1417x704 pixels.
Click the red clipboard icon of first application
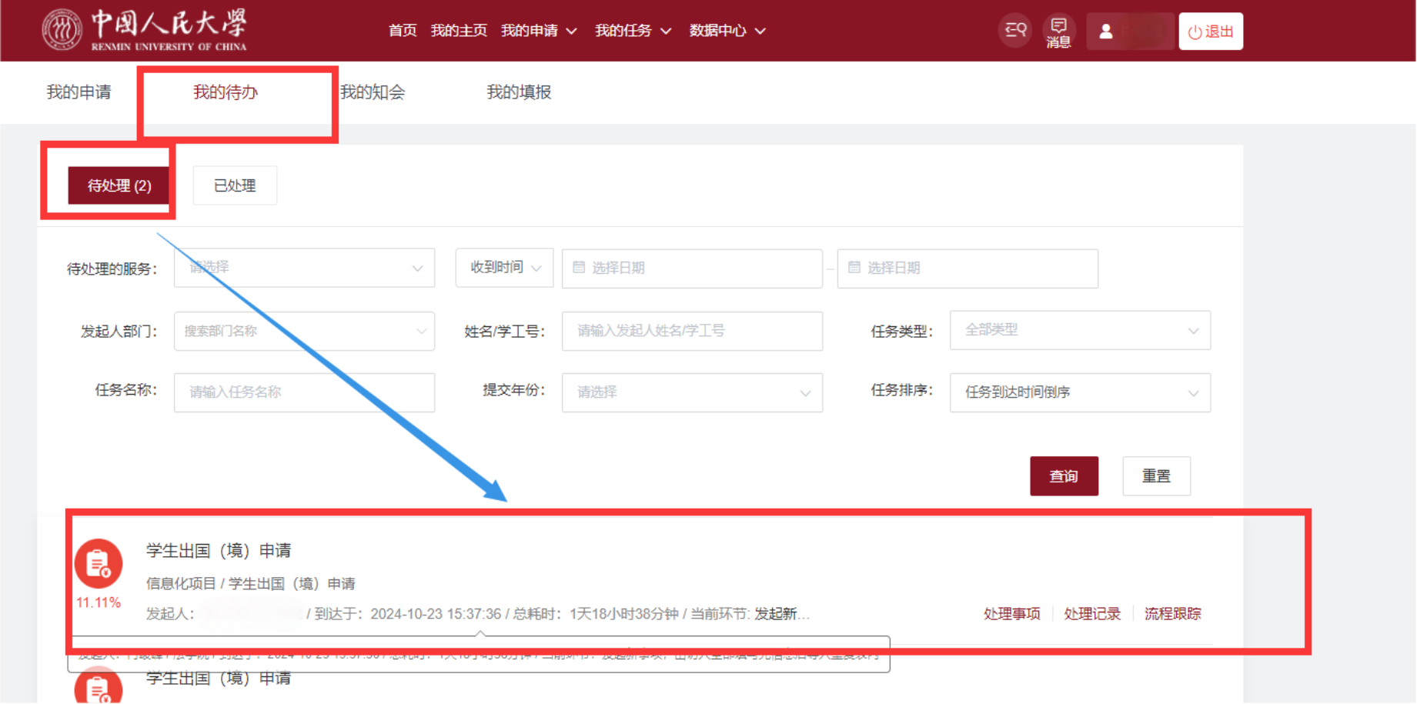coord(99,564)
